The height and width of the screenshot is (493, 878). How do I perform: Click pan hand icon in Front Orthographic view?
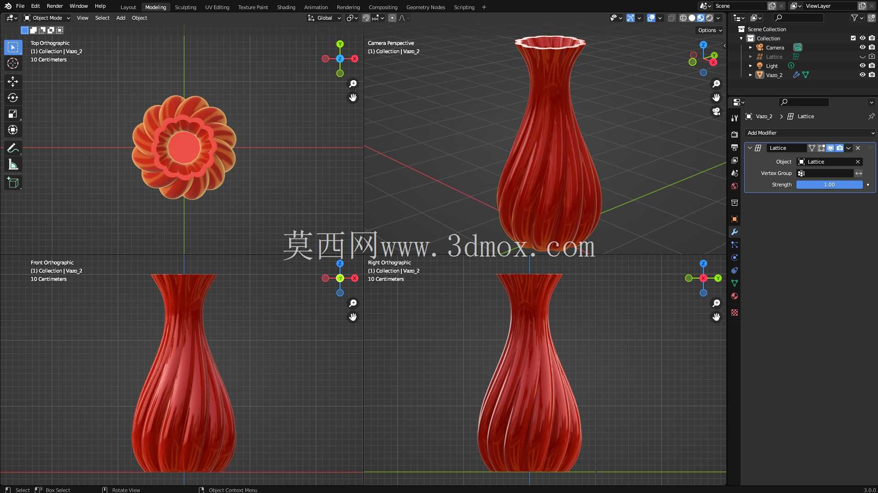tap(353, 317)
